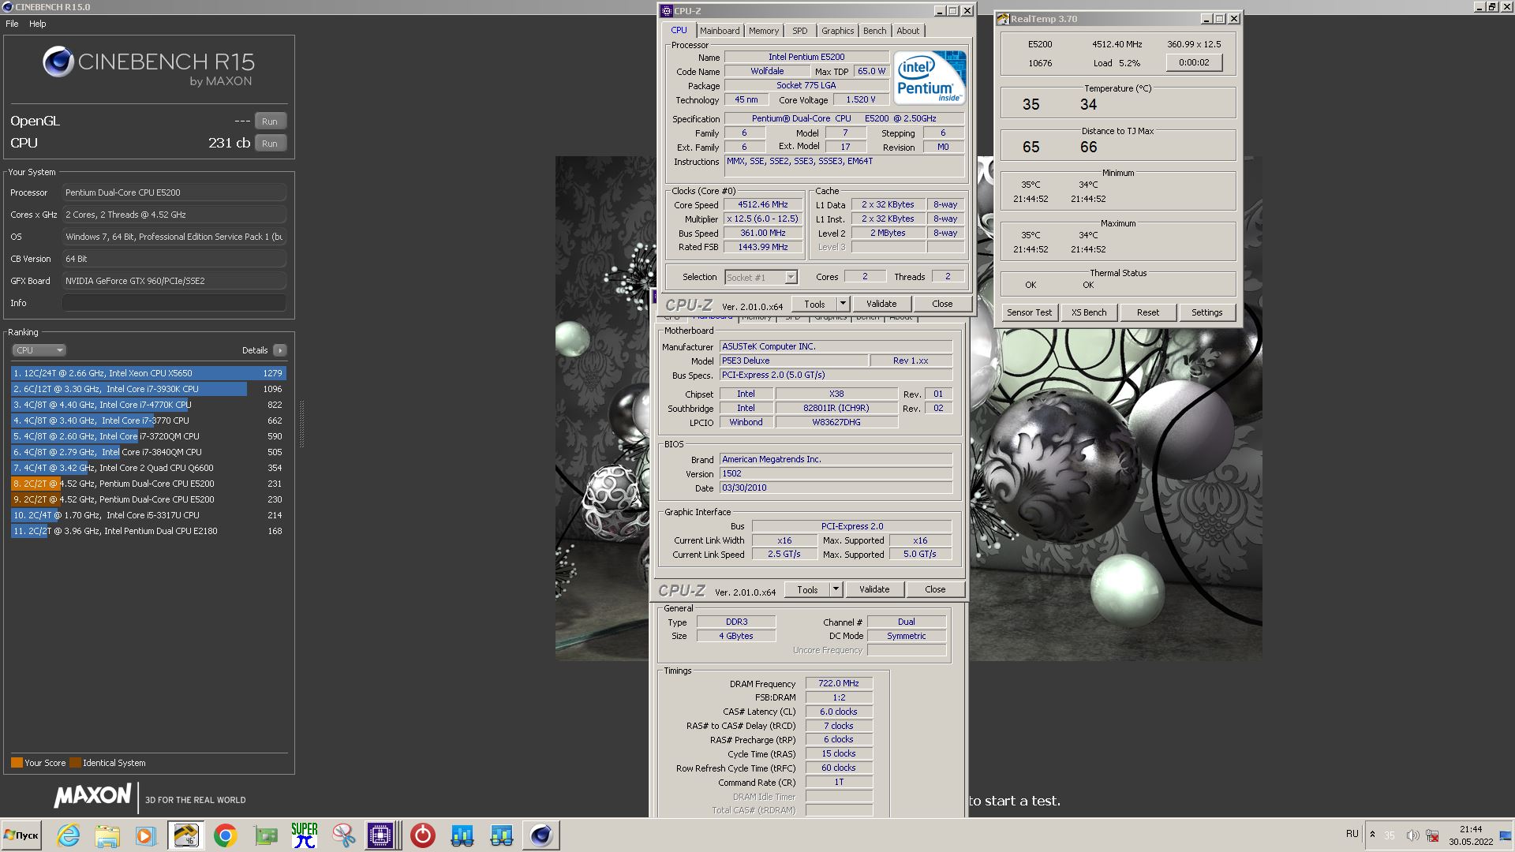Open the File menu in Cinebench

12,24
